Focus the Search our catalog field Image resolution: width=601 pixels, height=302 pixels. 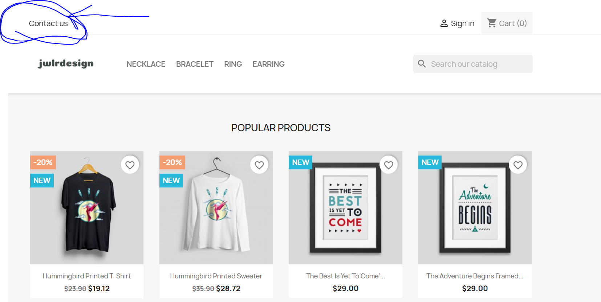pos(473,64)
